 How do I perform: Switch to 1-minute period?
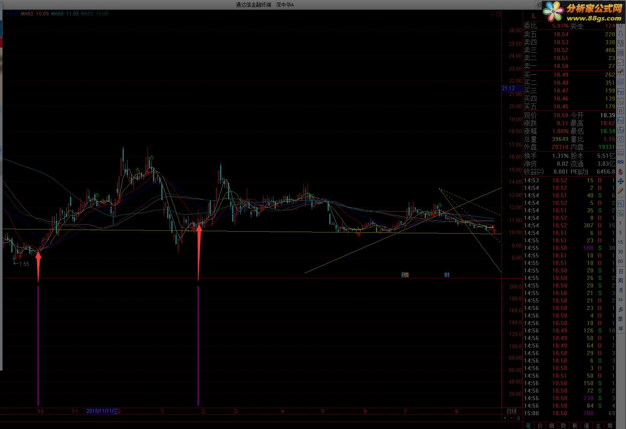(x=621, y=223)
